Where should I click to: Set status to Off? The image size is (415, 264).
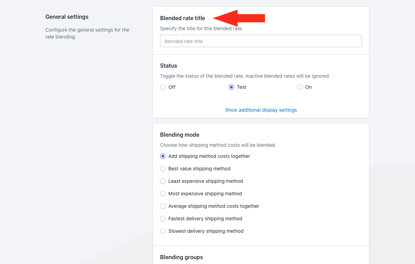pyautogui.click(x=163, y=87)
